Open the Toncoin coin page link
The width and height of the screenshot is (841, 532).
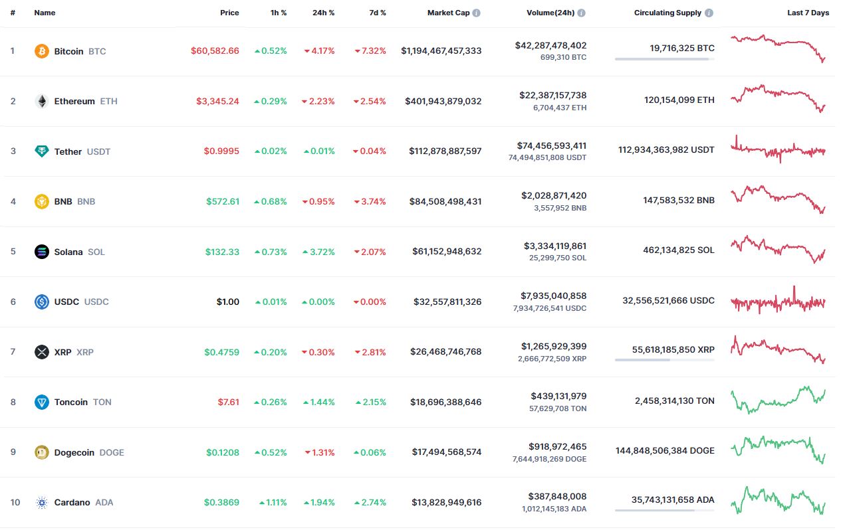(71, 402)
